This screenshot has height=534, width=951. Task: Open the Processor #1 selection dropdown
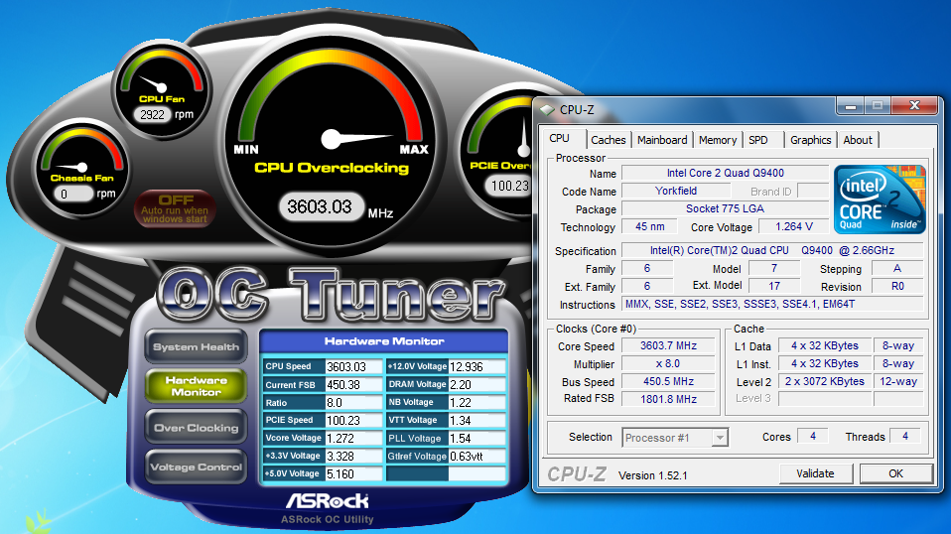tap(674, 438)
